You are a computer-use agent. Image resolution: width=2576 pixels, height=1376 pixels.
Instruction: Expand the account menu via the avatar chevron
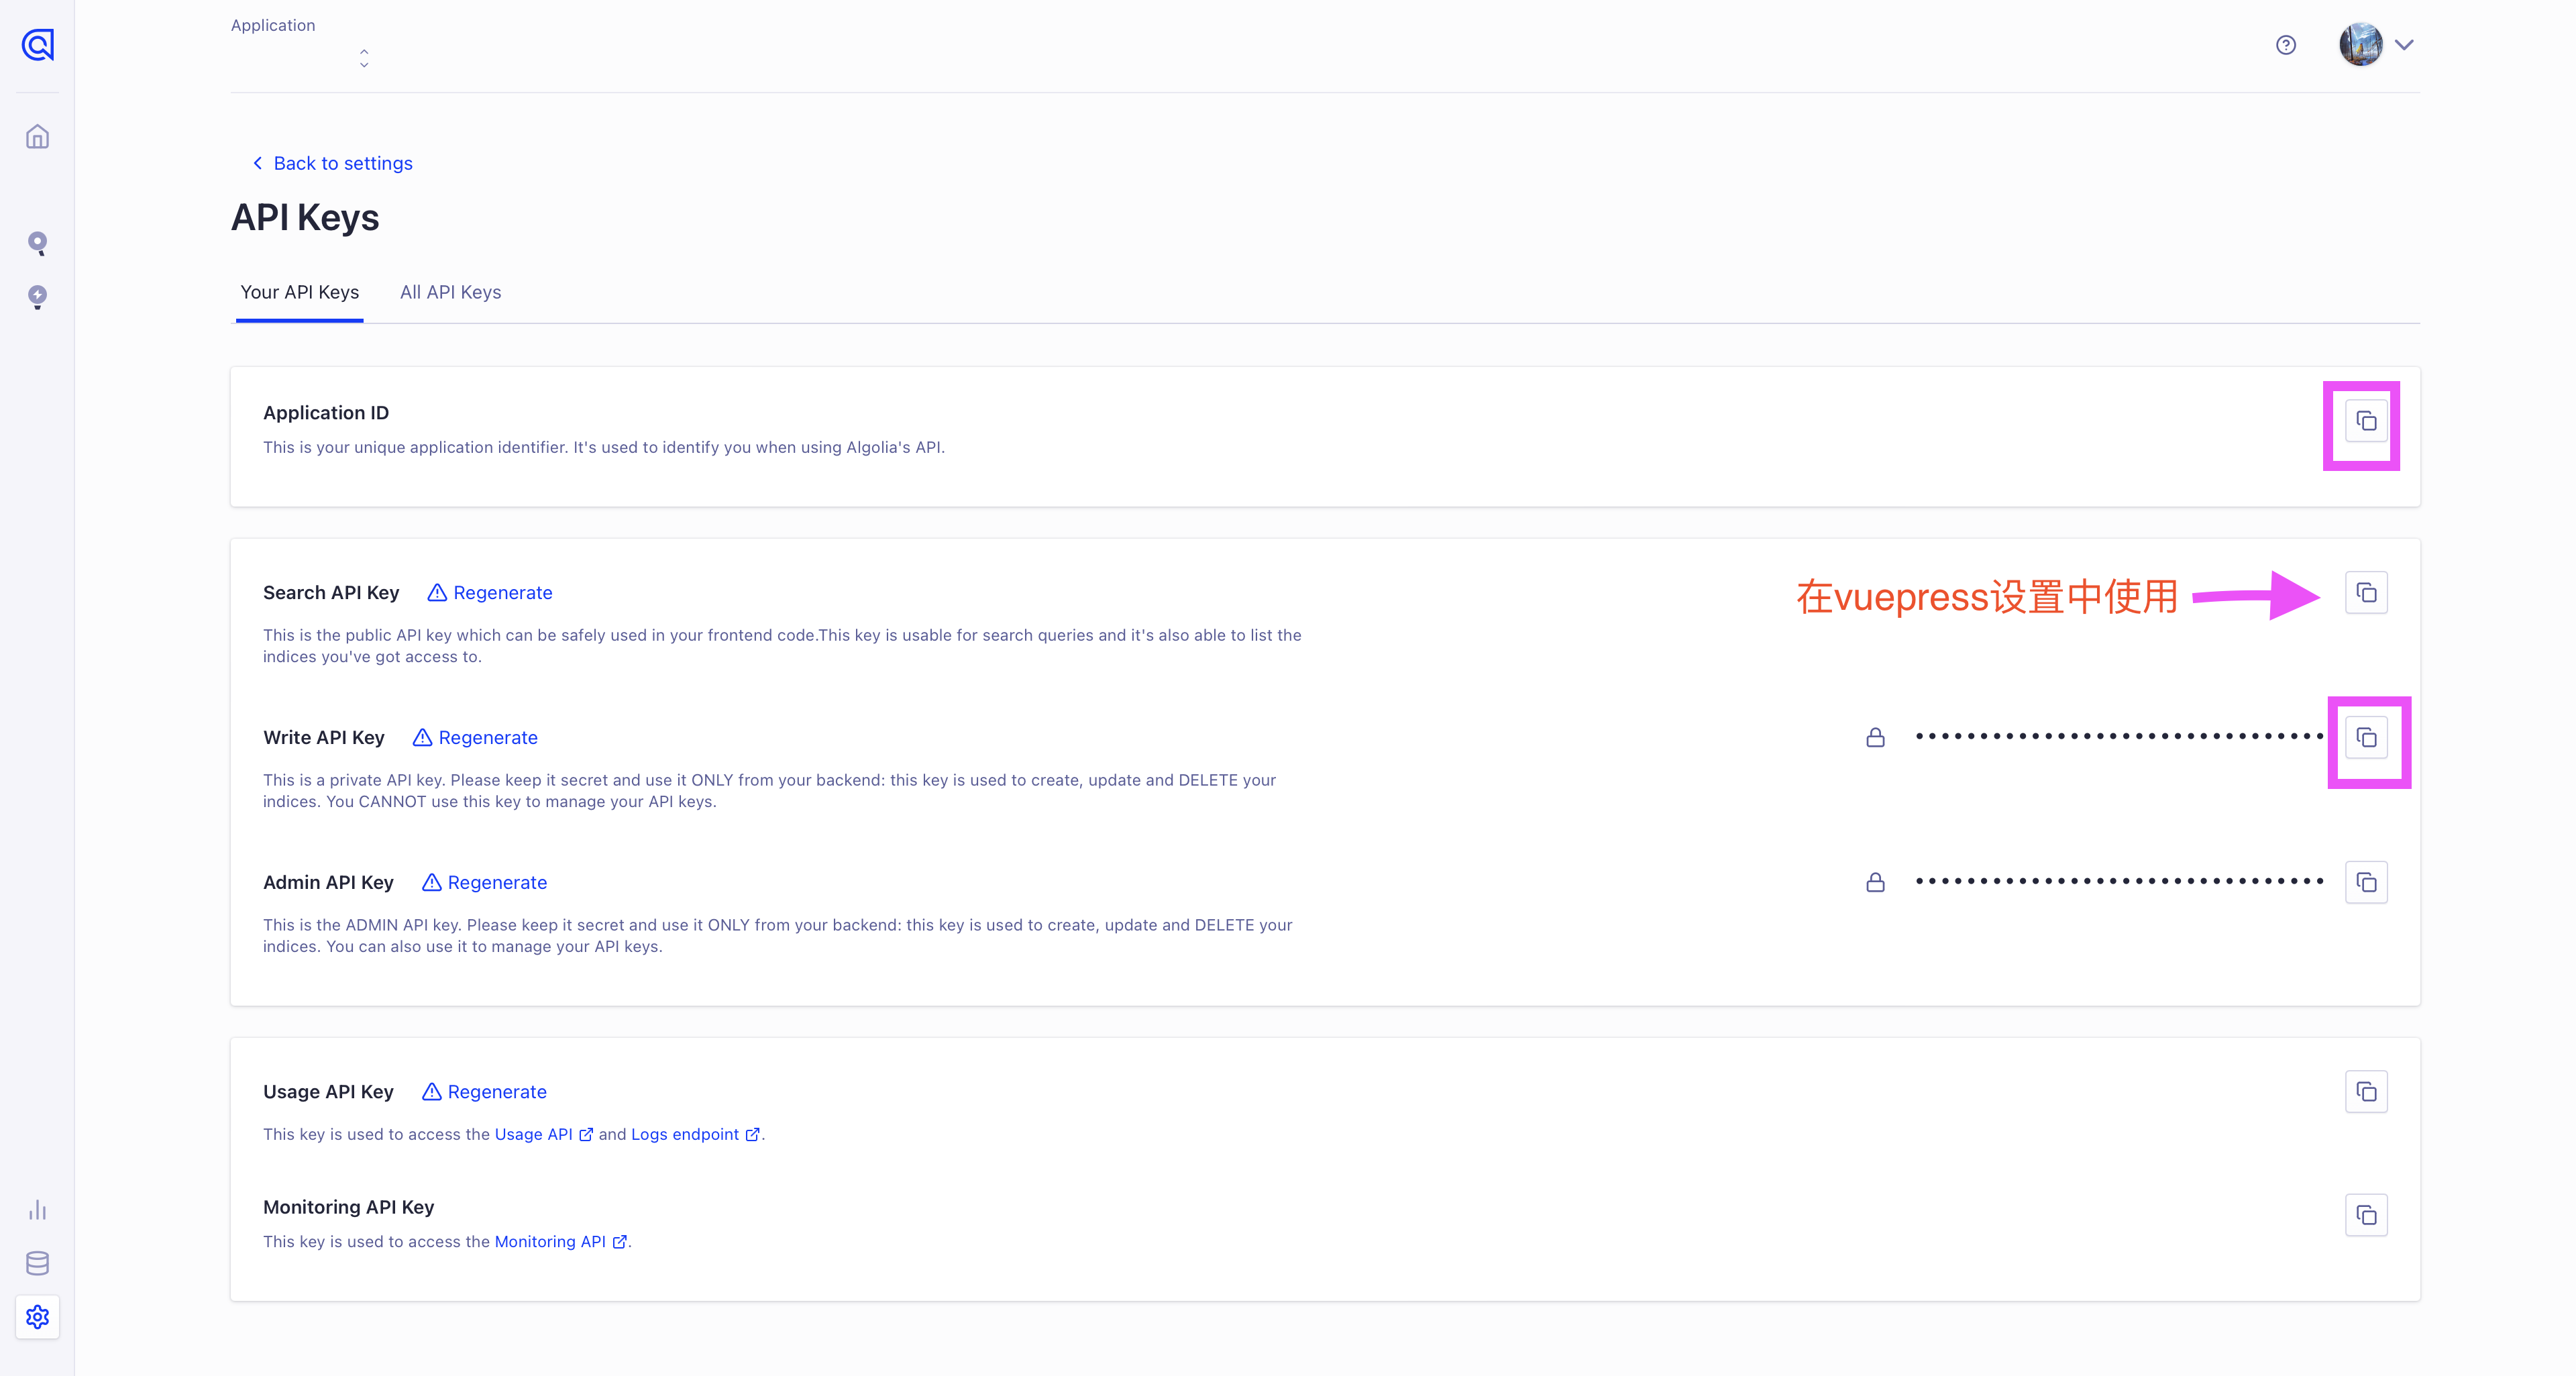2405,44
